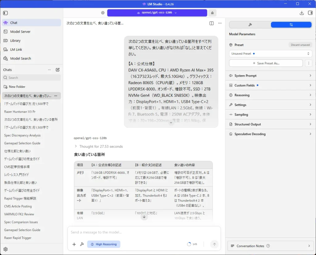Viewport: 316px width, 255px height.
Task: Open Spec Comparison Issues chat
Action: point(31,222)
